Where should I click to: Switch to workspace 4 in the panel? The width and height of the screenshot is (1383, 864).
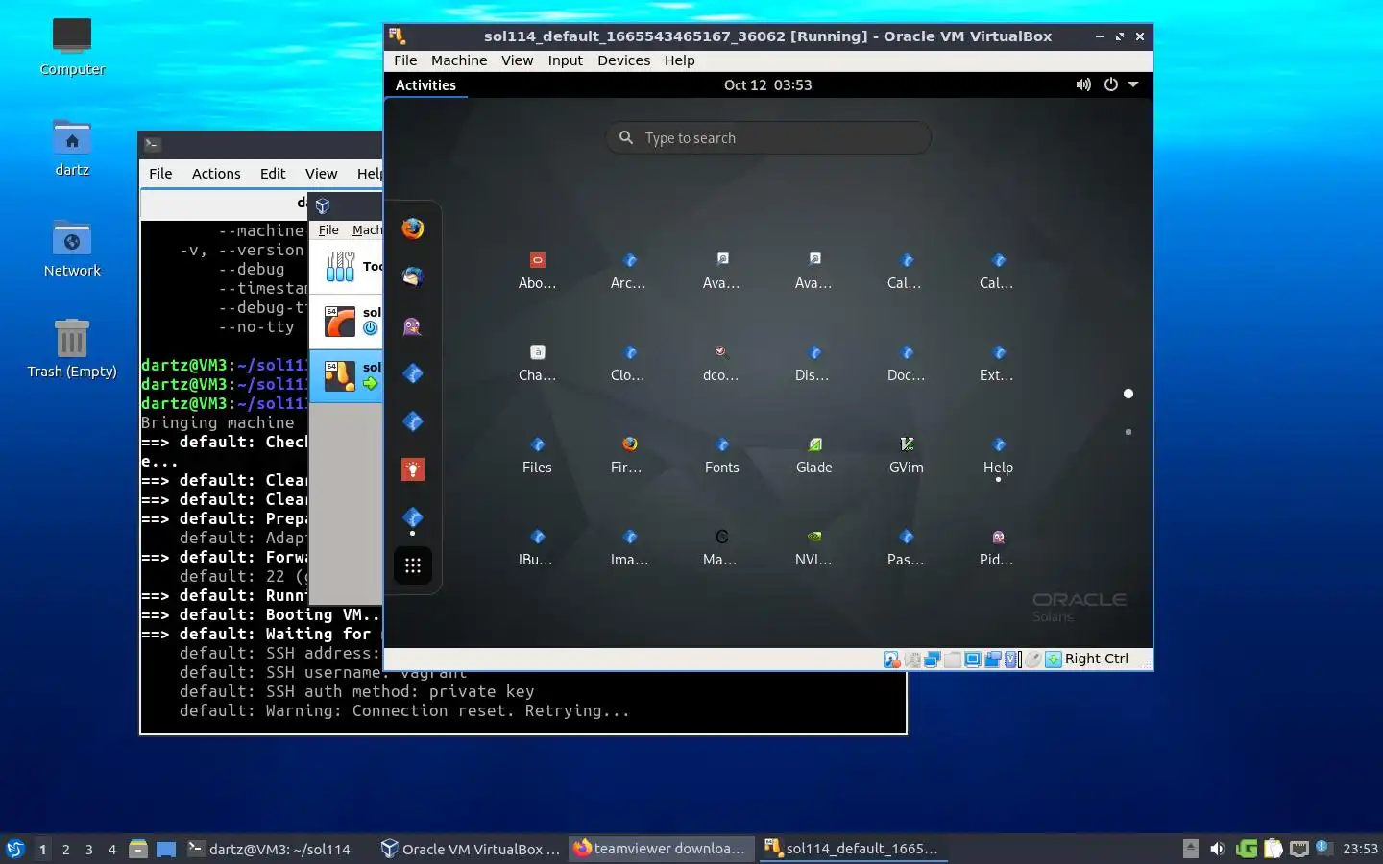pos(112,849)
